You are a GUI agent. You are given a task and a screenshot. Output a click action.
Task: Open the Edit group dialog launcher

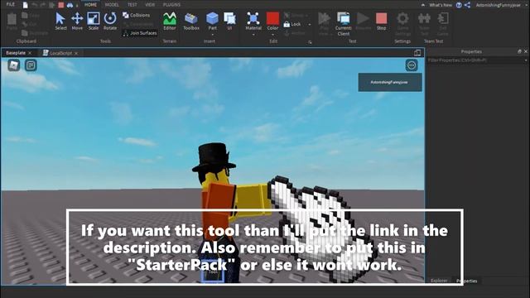310,42
